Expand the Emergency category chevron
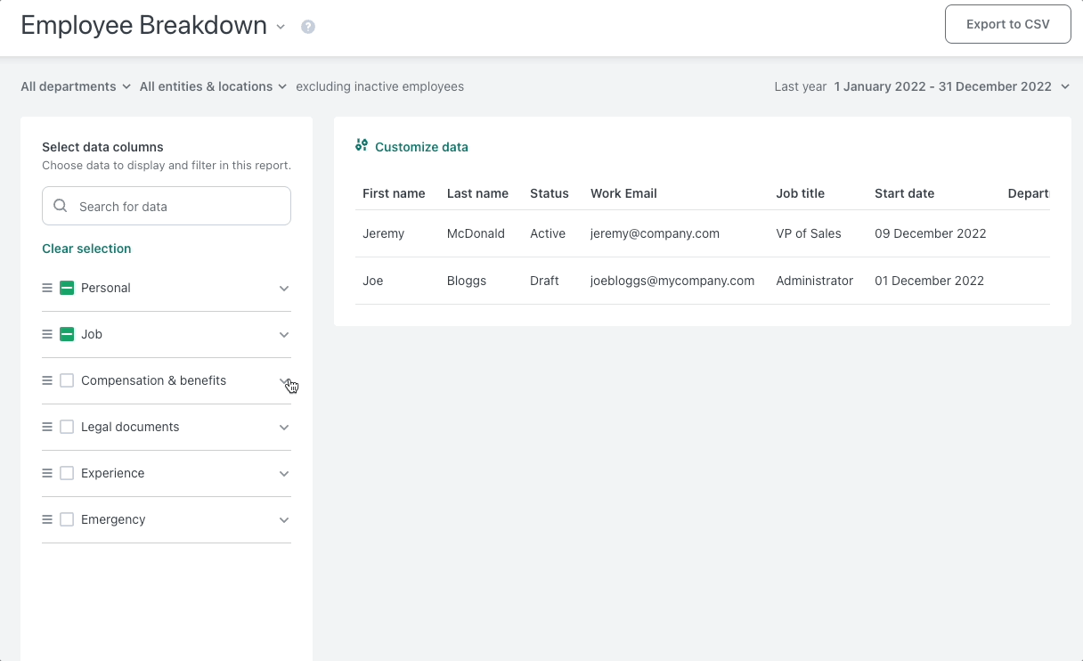Image resolution: width=1083 pixels, height=661 pixels. 284,520
